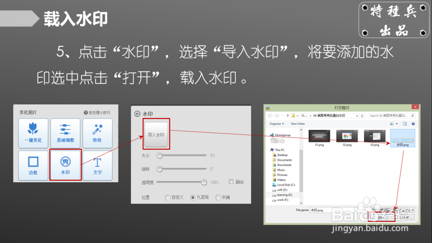The width and height of the screenshot is (432, 243).
Task: Expand the address bar path dropdown
Action: pos(357,115)
